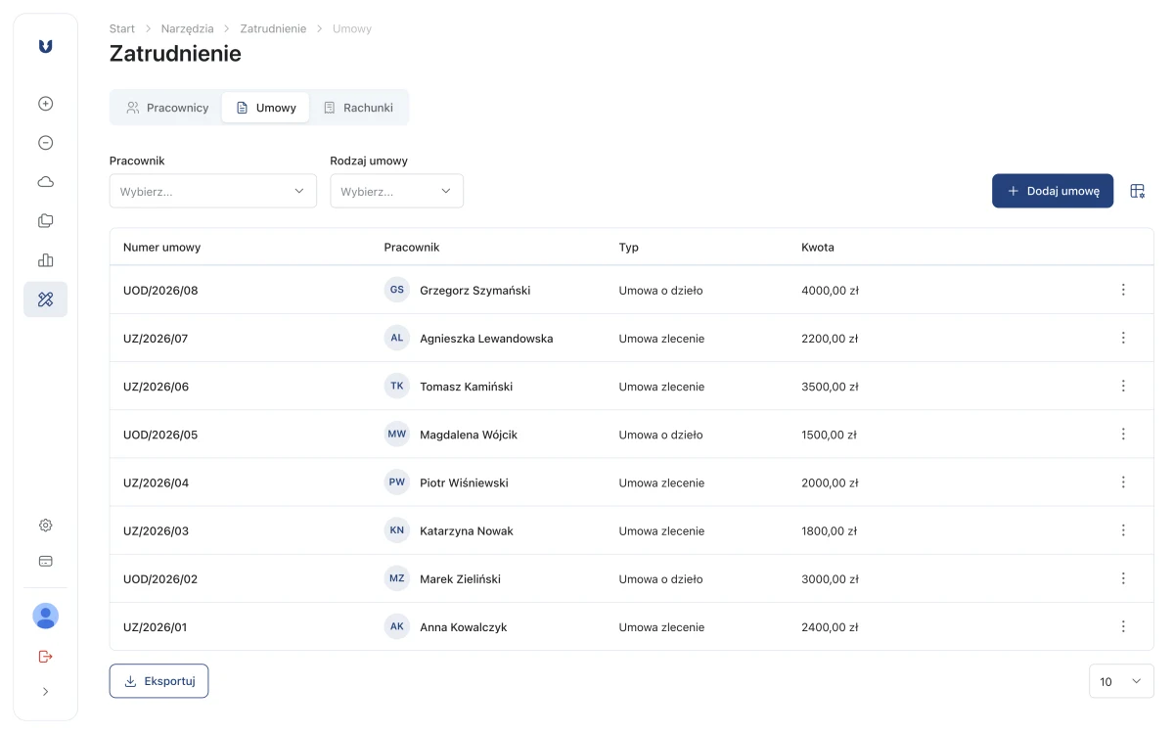Expand the sidebar with the chevron arrow
The image size is (1174, 734).
(x=45, y=692)
